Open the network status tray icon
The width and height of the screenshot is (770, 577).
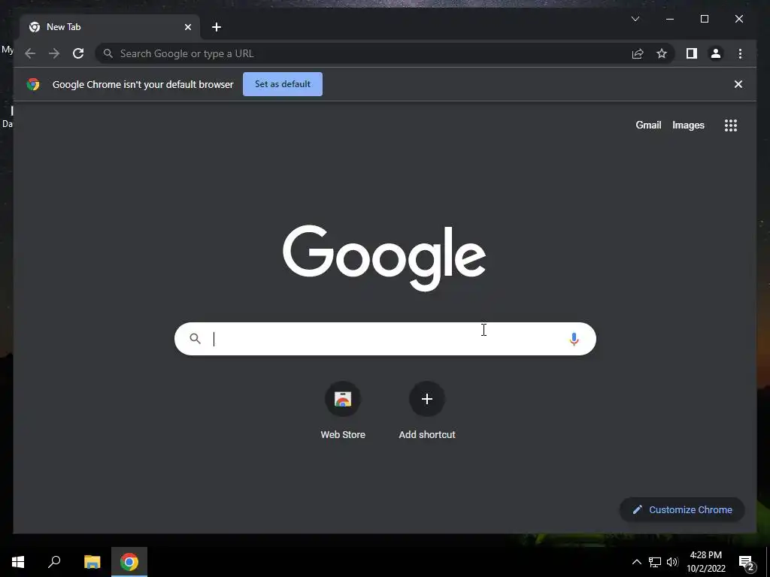[655, 562]
